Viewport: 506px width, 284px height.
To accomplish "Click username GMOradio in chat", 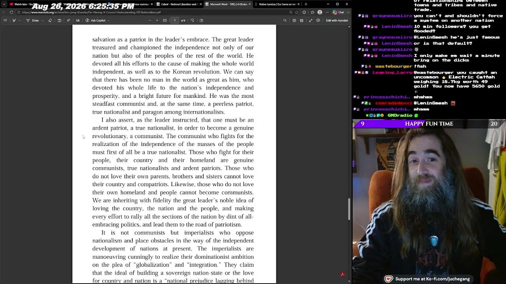I will pos(400,115).
